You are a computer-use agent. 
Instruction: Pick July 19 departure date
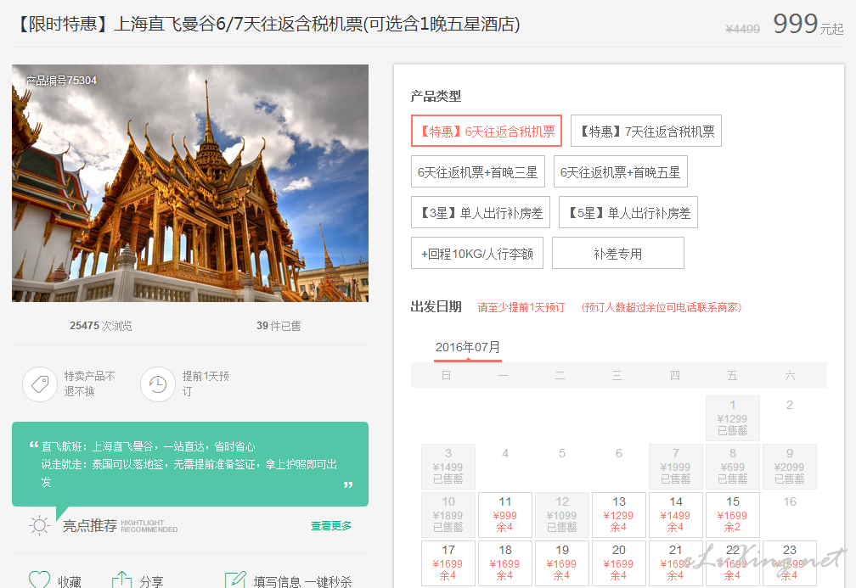562,563
